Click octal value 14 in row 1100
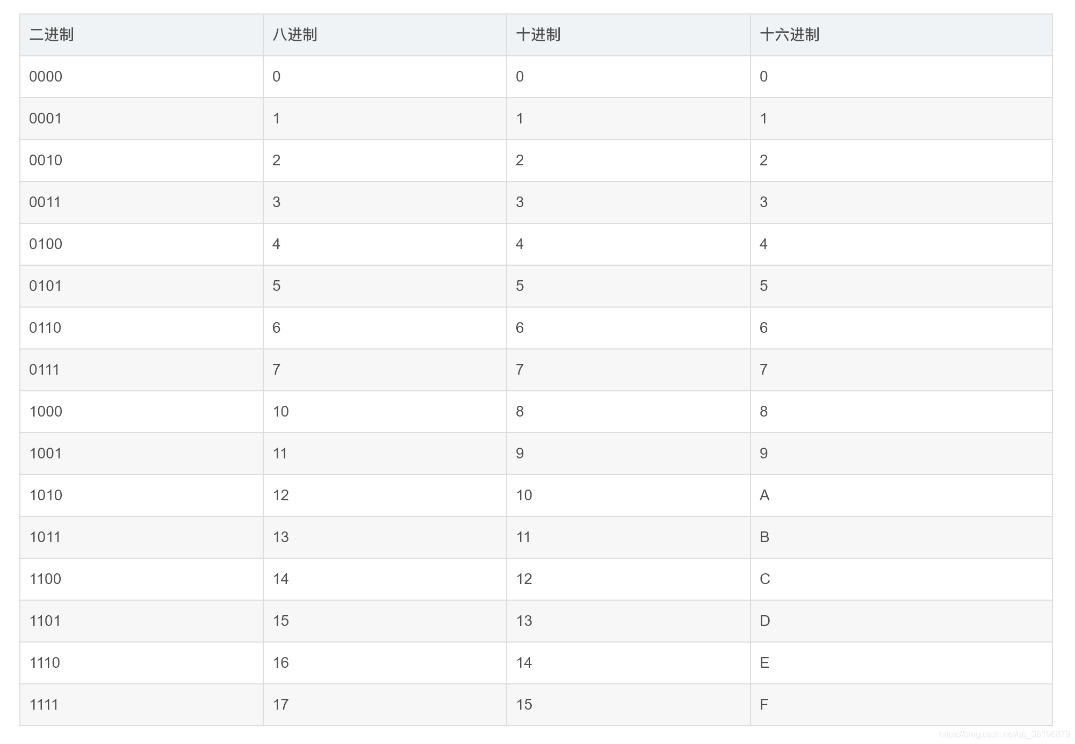This screenshot has width=1075, height=744. coord(280,579)
